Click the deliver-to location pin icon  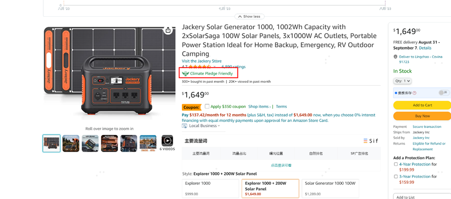(395, 57)
